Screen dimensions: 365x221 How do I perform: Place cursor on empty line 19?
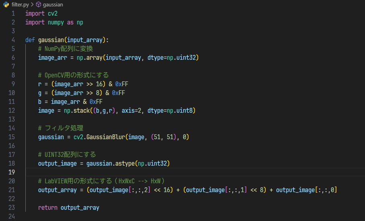click(195, 172)
